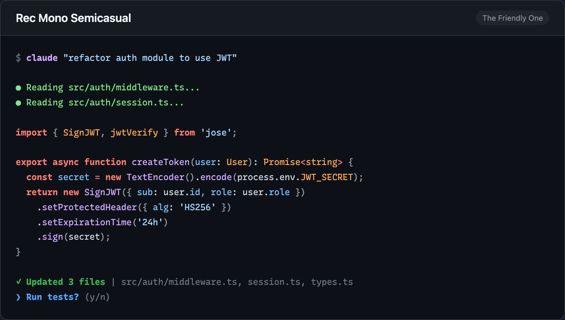This screenshot has height=320, width=565.
Task: Click the 'createToken' function name
Action: coord(161,162)
